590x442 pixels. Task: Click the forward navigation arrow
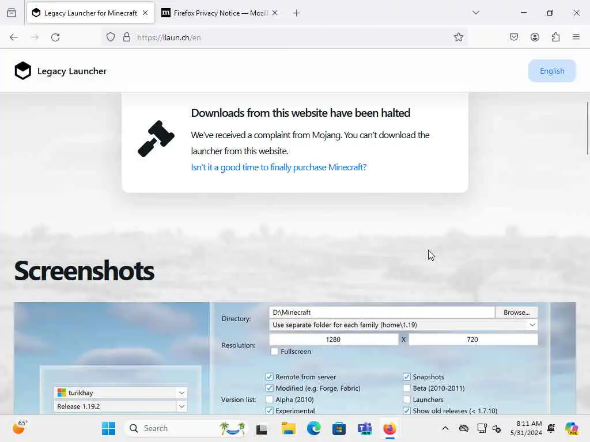point(35,37)
